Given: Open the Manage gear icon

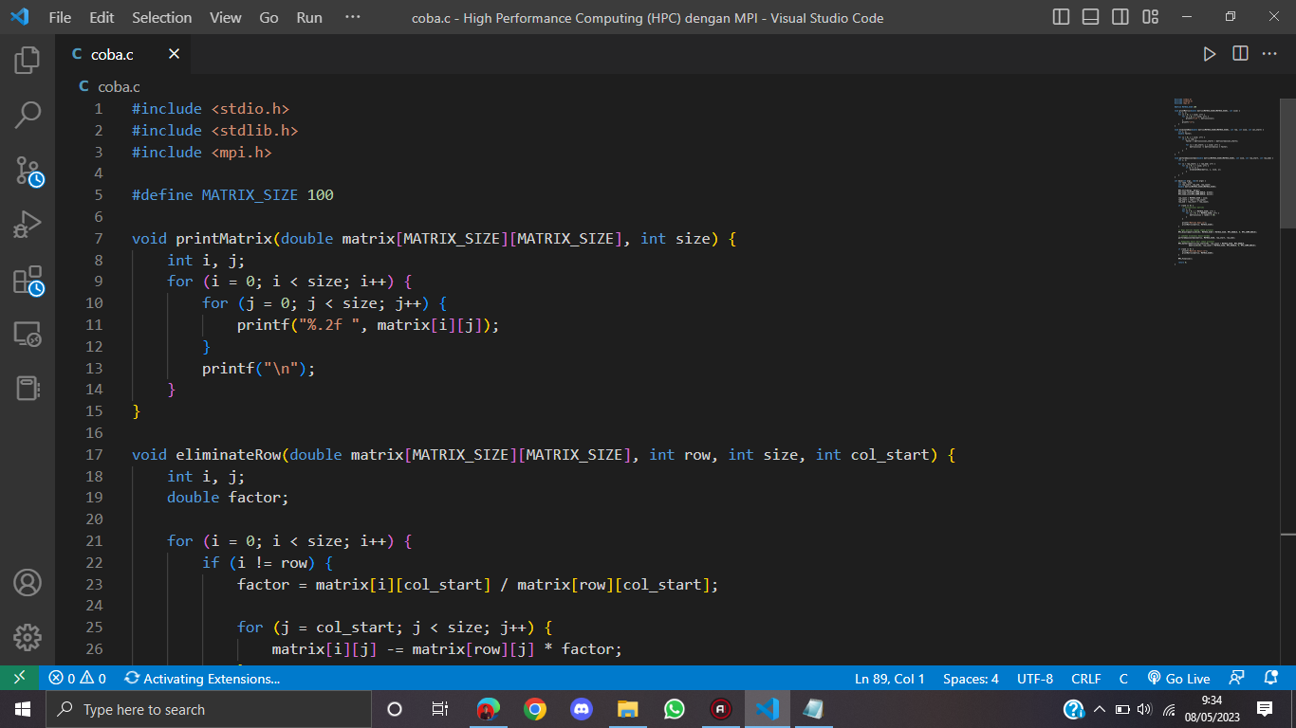Looking at the screenshot, I should (28, 637).
